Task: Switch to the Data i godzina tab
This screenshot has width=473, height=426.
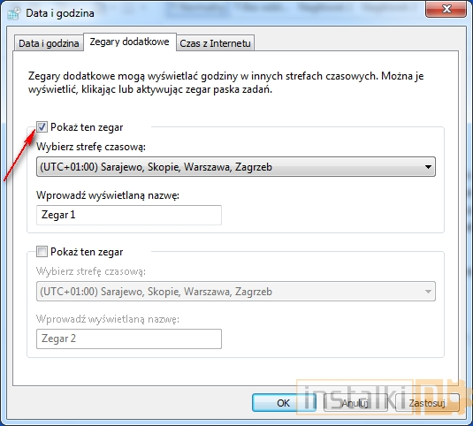Action: point(49,43)
